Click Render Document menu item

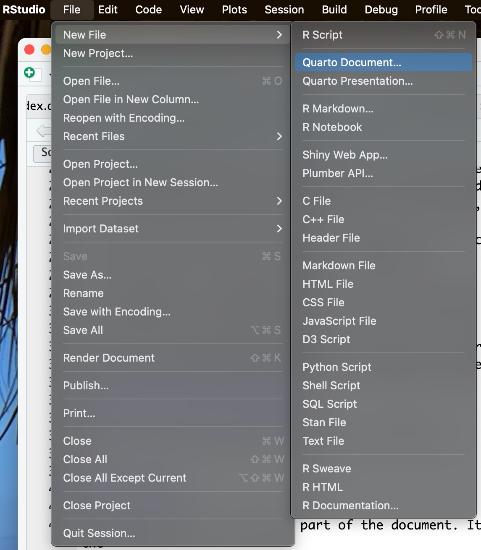(109, 358)
